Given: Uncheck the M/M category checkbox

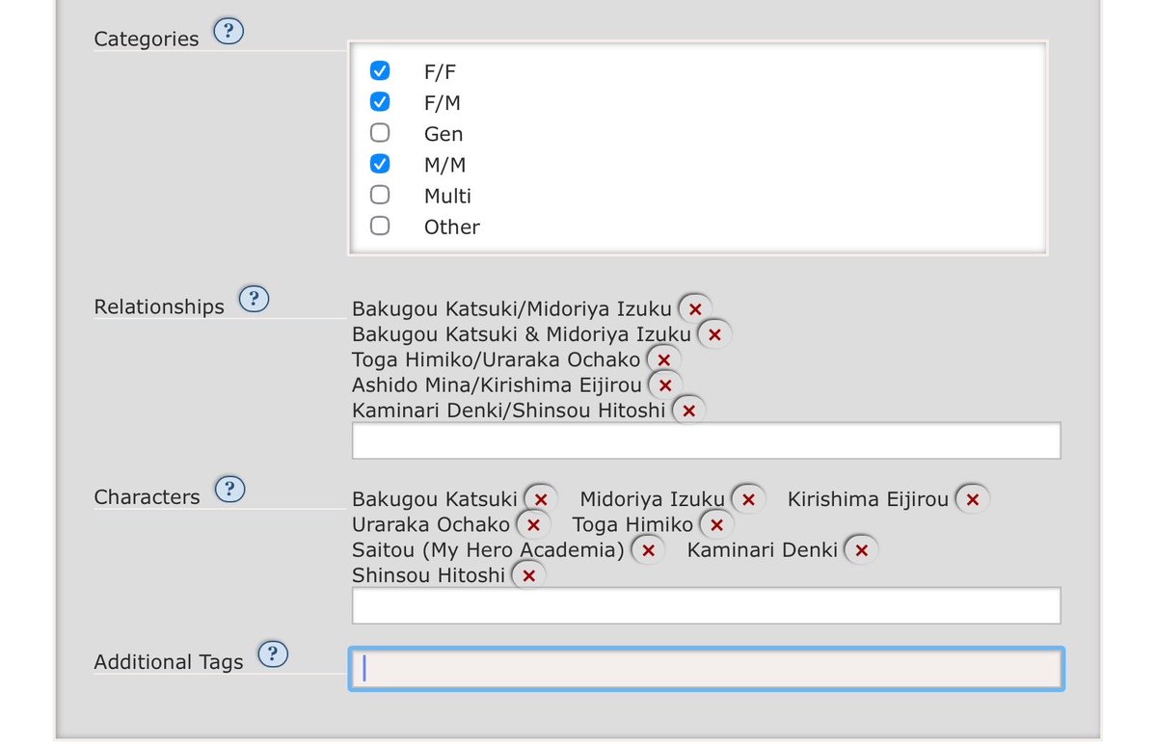Looking at the screenshot, I should (380, 164).
